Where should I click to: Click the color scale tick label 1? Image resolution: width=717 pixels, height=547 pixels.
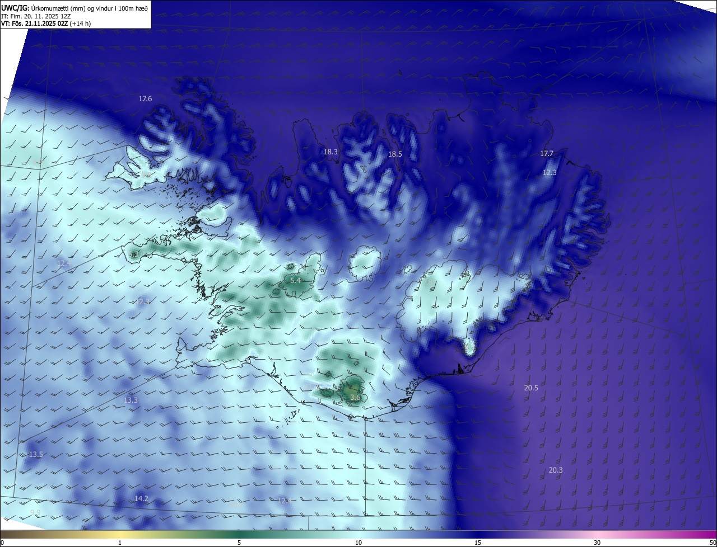[120, 543]
